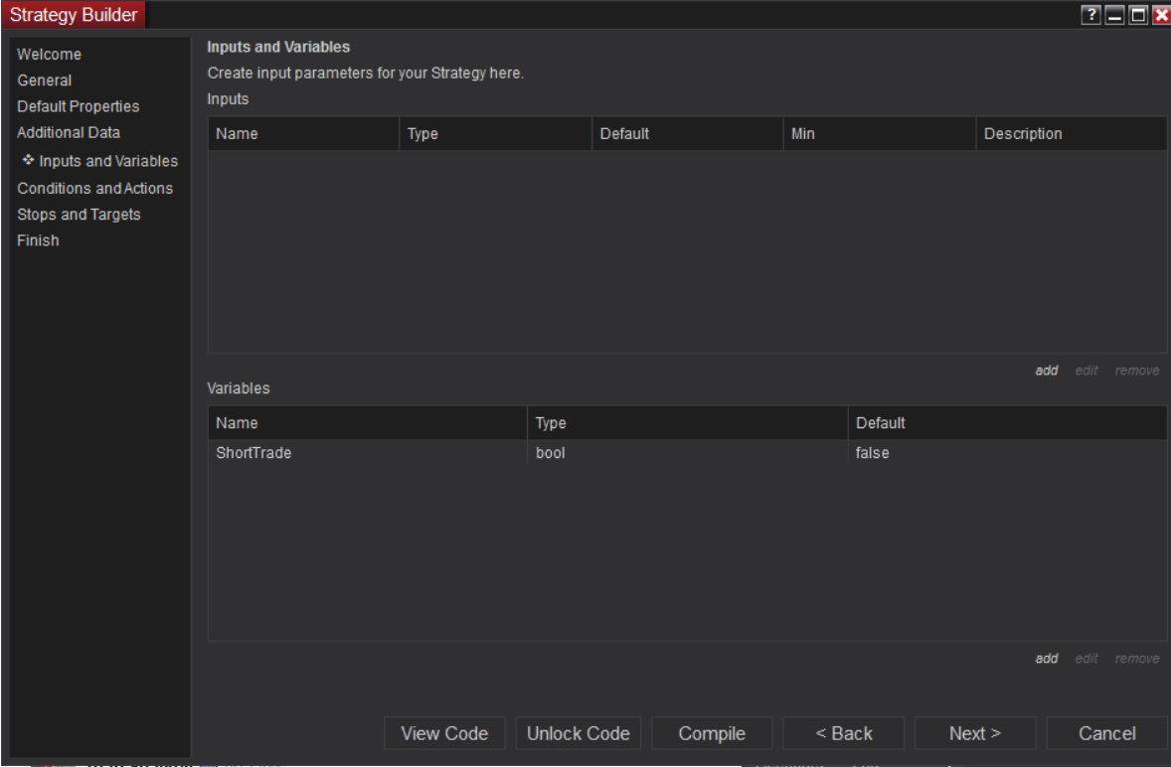The image size is (1171, 767).
Task: Maximize the Strategy Builder window
Action: (x=1136, y=15)
